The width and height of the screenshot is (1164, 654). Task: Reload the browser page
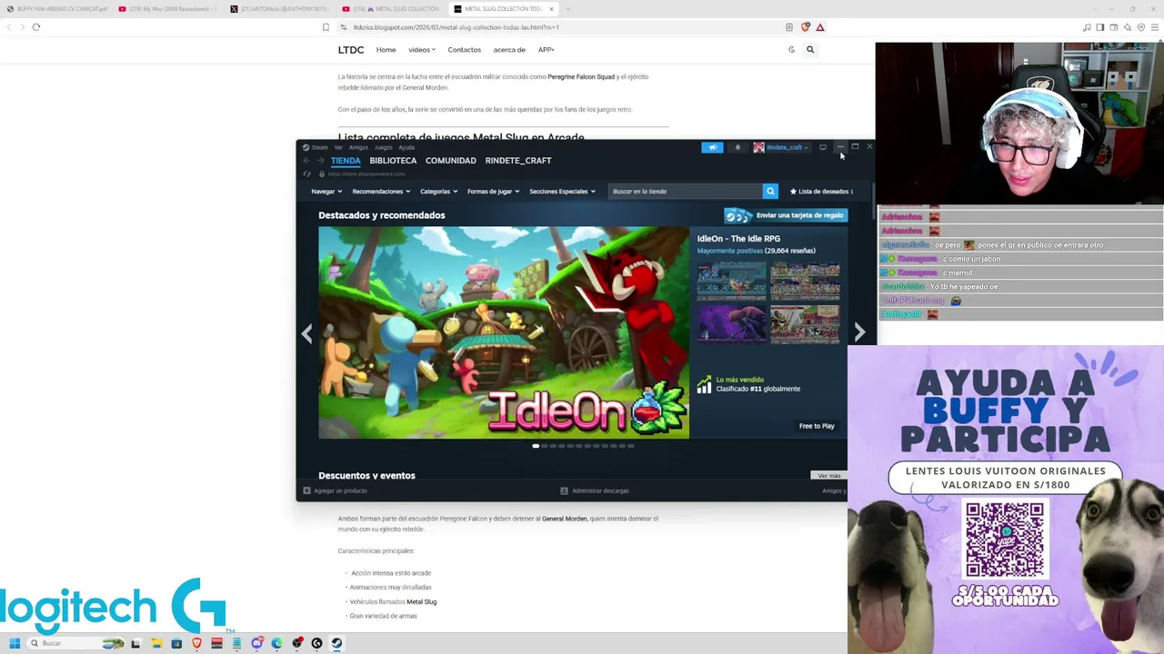(x=36, y=27)
